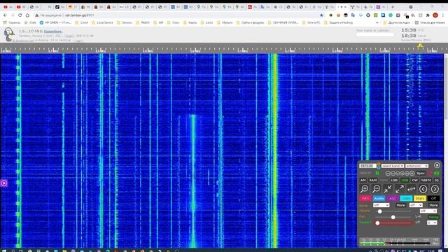Open the extension dropdown

point(416,166)
